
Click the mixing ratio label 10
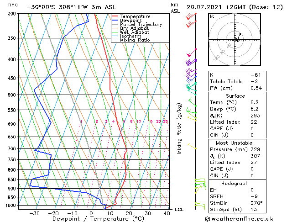coord(139,122)
